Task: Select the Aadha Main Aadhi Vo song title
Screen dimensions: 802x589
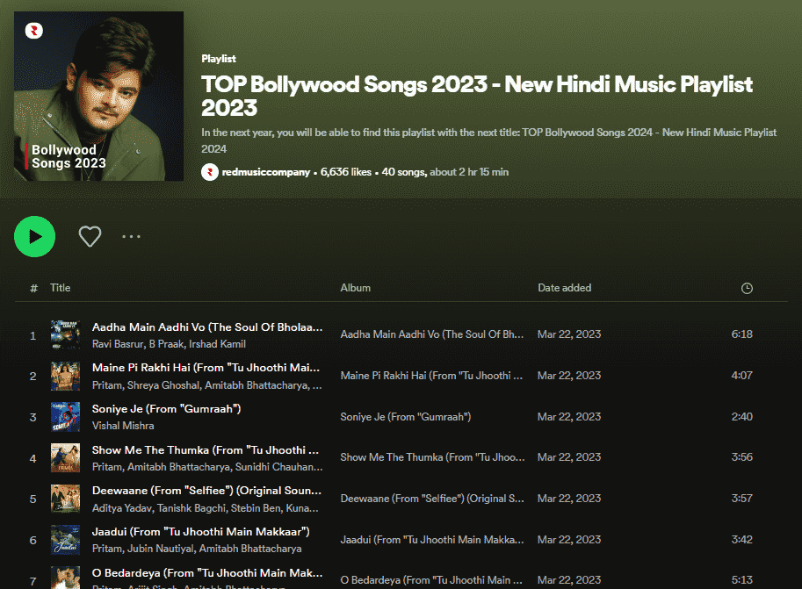Action: point(207,327)
